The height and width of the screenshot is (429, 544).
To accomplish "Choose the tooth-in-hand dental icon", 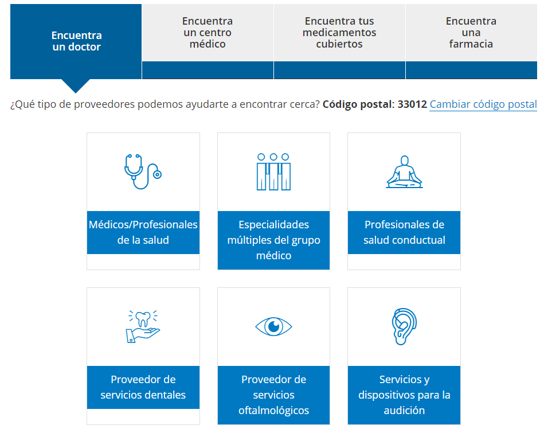I will pyautogui.click(x=143, y=326).
